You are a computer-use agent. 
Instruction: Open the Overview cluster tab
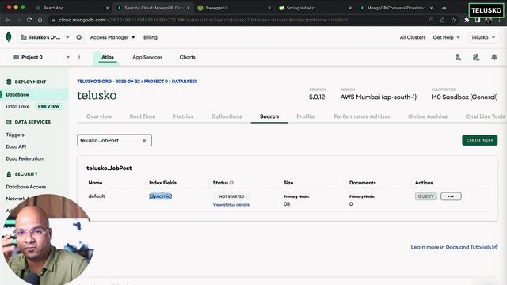point(98,116)
